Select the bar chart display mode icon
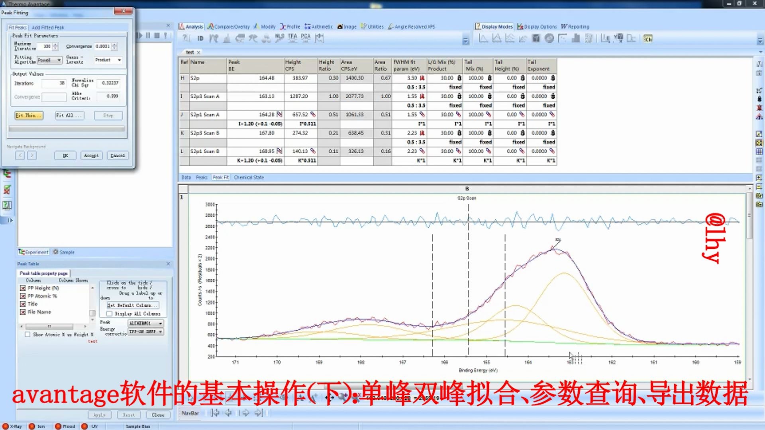The height and width of the screenshot is (430, 765). [x=576, y=39]
